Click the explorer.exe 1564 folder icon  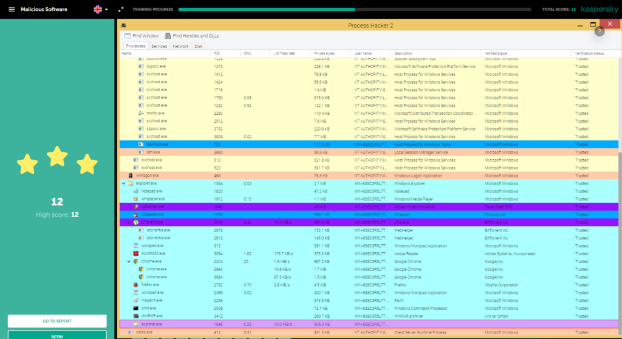pyautogui.click(x=131, y=183)
